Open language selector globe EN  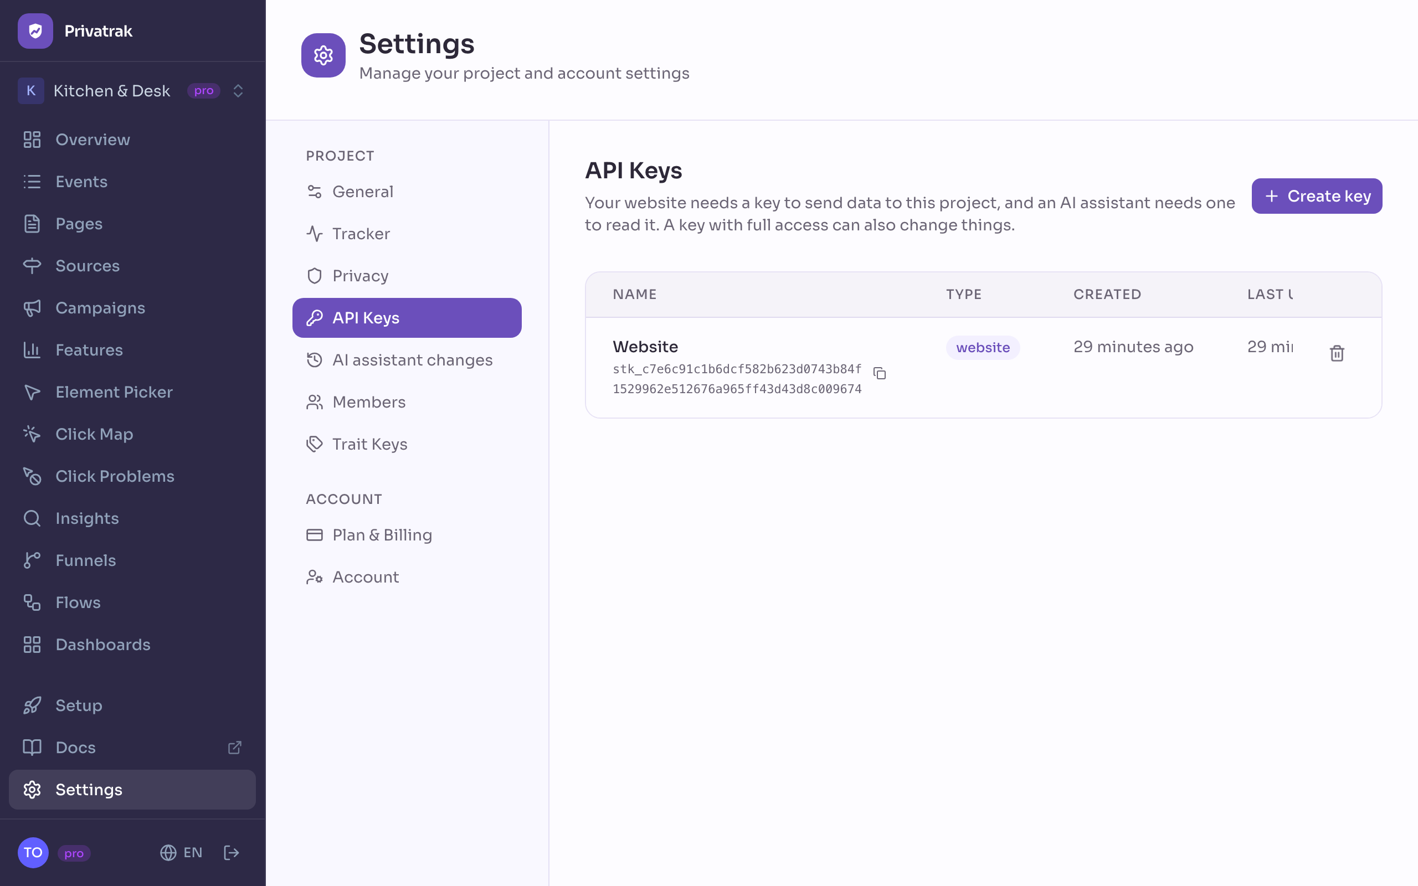coord(181,853)
